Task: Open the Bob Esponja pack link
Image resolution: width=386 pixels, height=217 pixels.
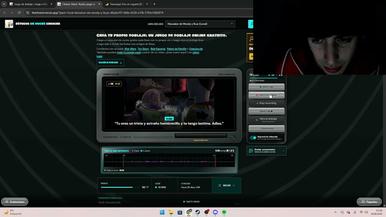Action: click(x=158, y=49)
